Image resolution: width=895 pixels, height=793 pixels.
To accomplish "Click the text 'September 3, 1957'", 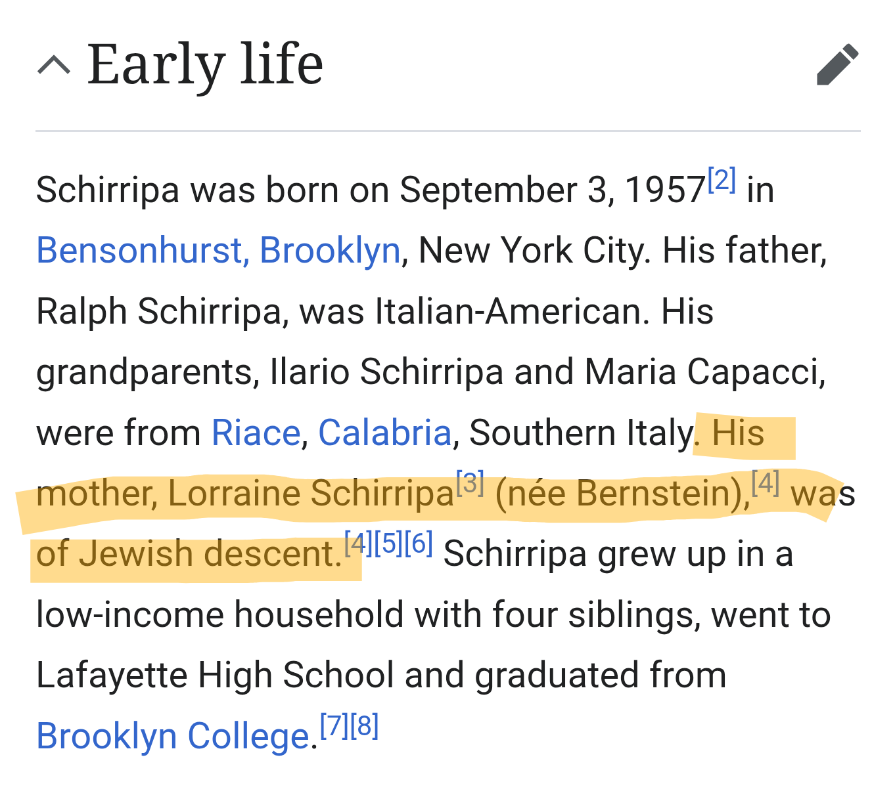I will coord(553,190).
